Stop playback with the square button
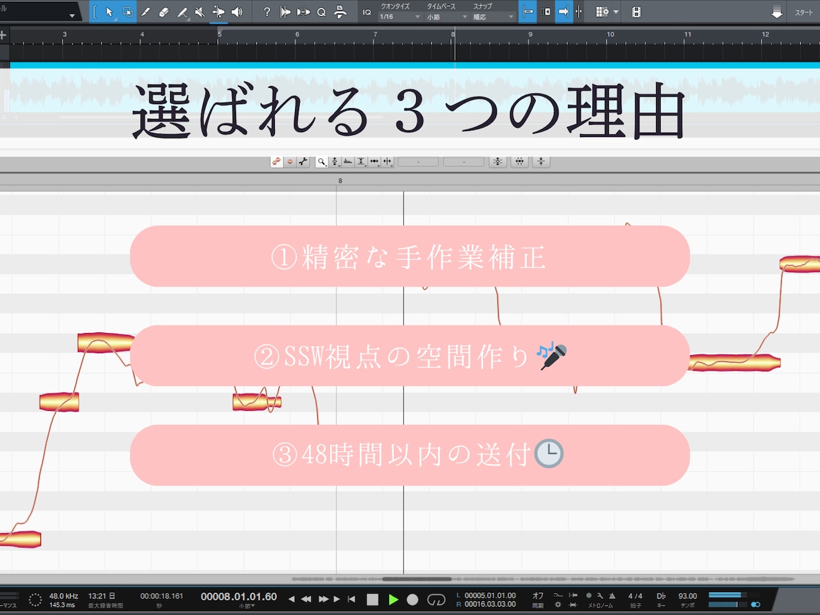820x615 pixels. (372, 599)
